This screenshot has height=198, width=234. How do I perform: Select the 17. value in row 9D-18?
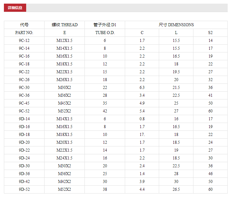point(142,134)
